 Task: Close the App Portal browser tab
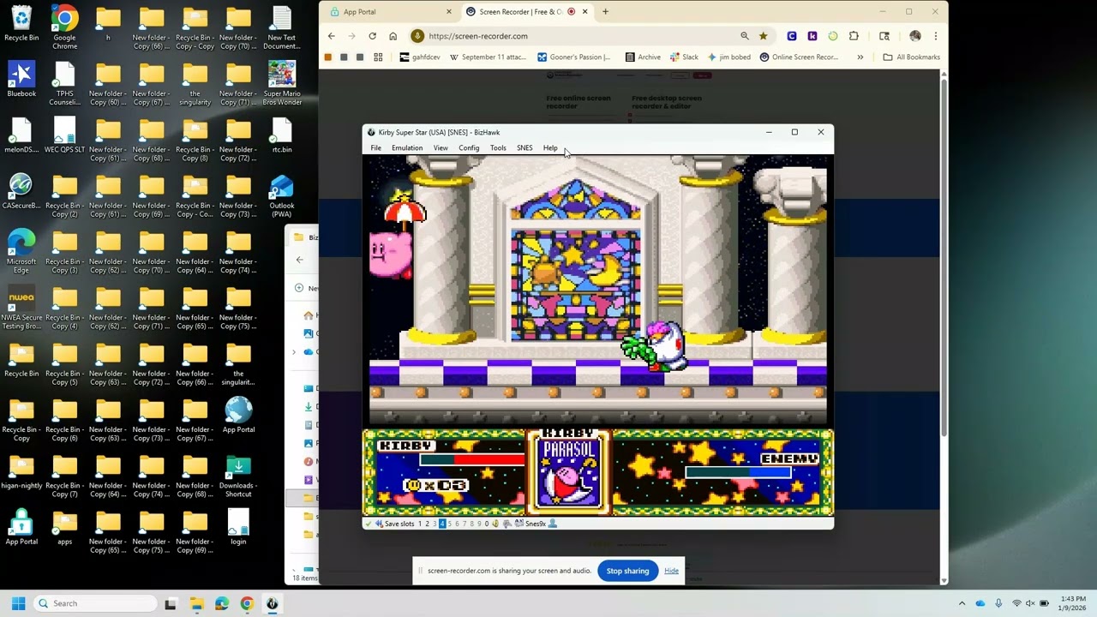pos(449,12)
